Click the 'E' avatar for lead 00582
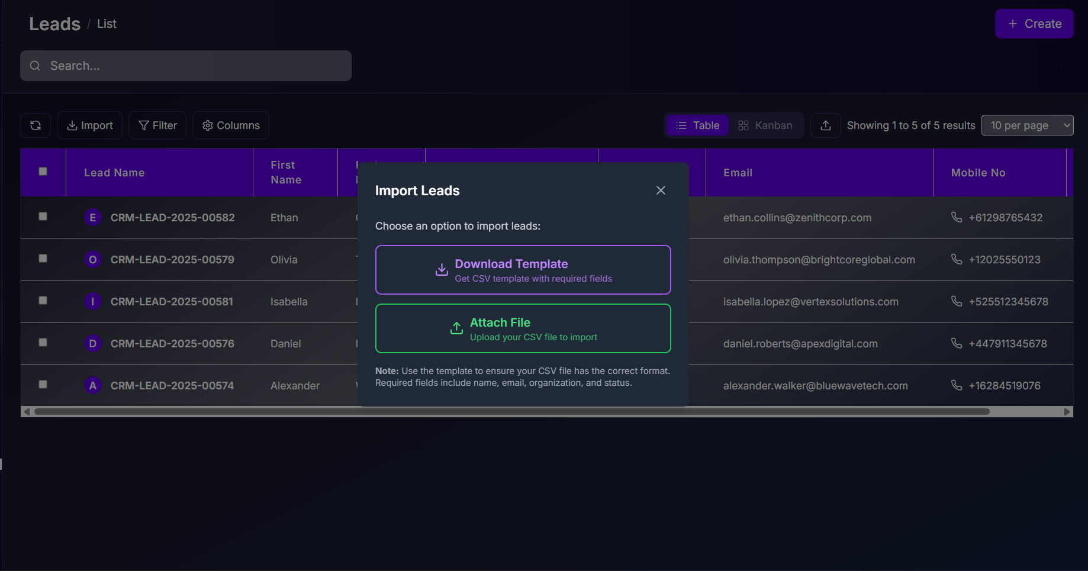Viewport: 1088px width, 571px height. (92, 218)
